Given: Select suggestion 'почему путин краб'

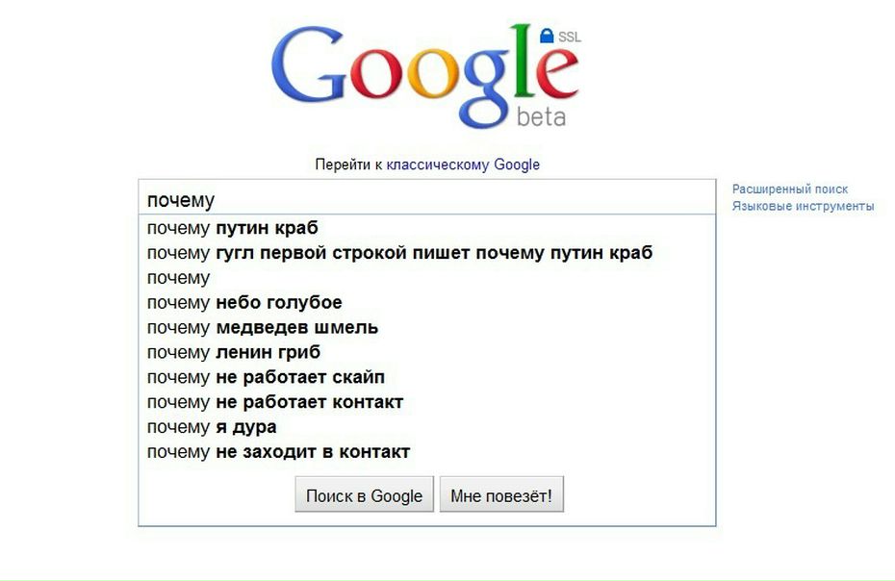Looking at the screenshot, I should click(x=233, y=228).
